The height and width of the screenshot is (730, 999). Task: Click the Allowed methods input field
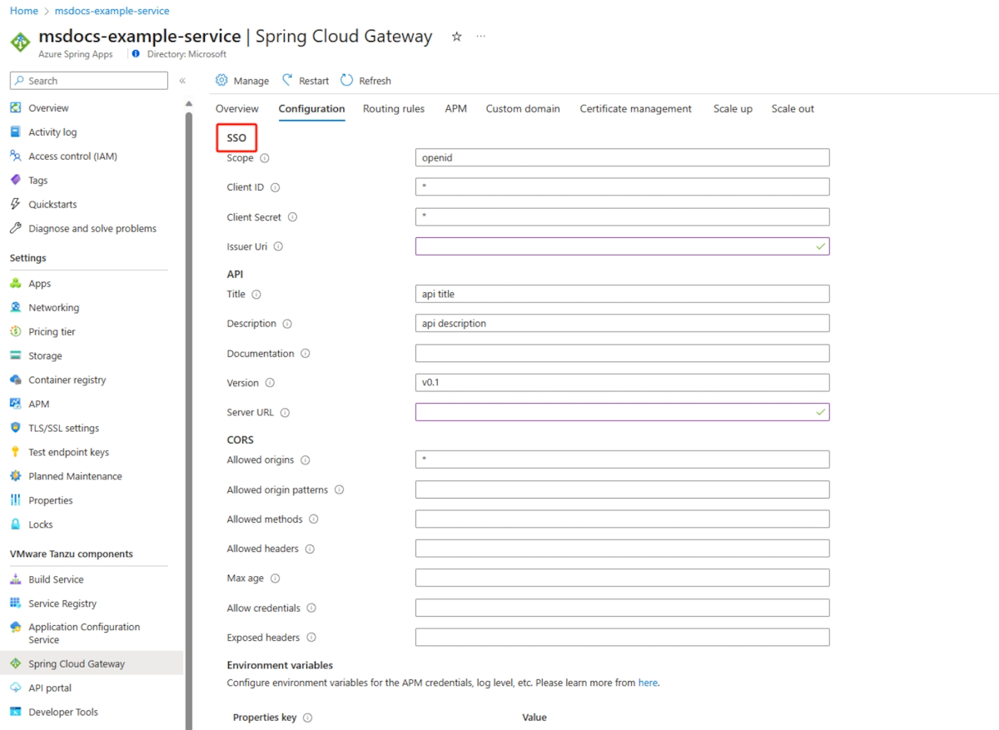[x=623, y=519]
